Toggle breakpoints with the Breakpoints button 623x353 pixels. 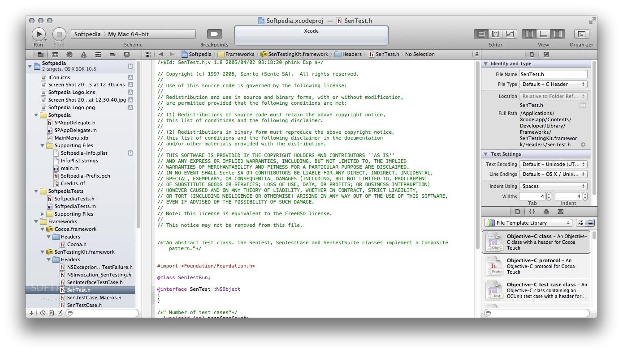pyautogui.click(x=214, y=34)
